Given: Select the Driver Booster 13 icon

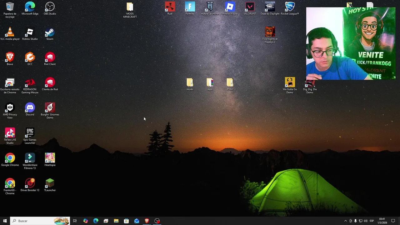Looking at the screenshot, I should pos(30,185).
